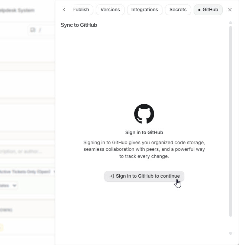Click the vertical scrollbar thumb
Viewport: 239px width, 245px height.
pos(230,121)
